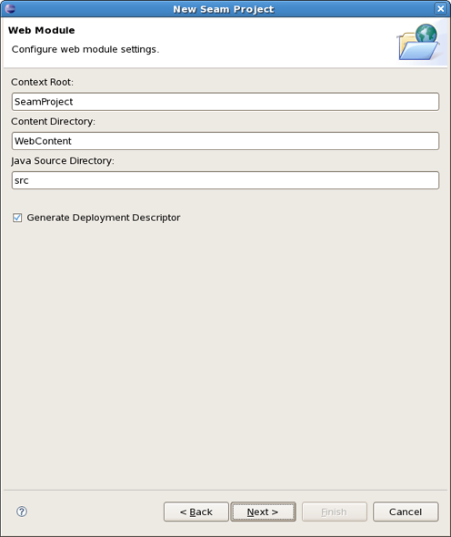Click the Java Source Directory label
This screenshot has height=537, width=451.
click(x=62, y=161)
